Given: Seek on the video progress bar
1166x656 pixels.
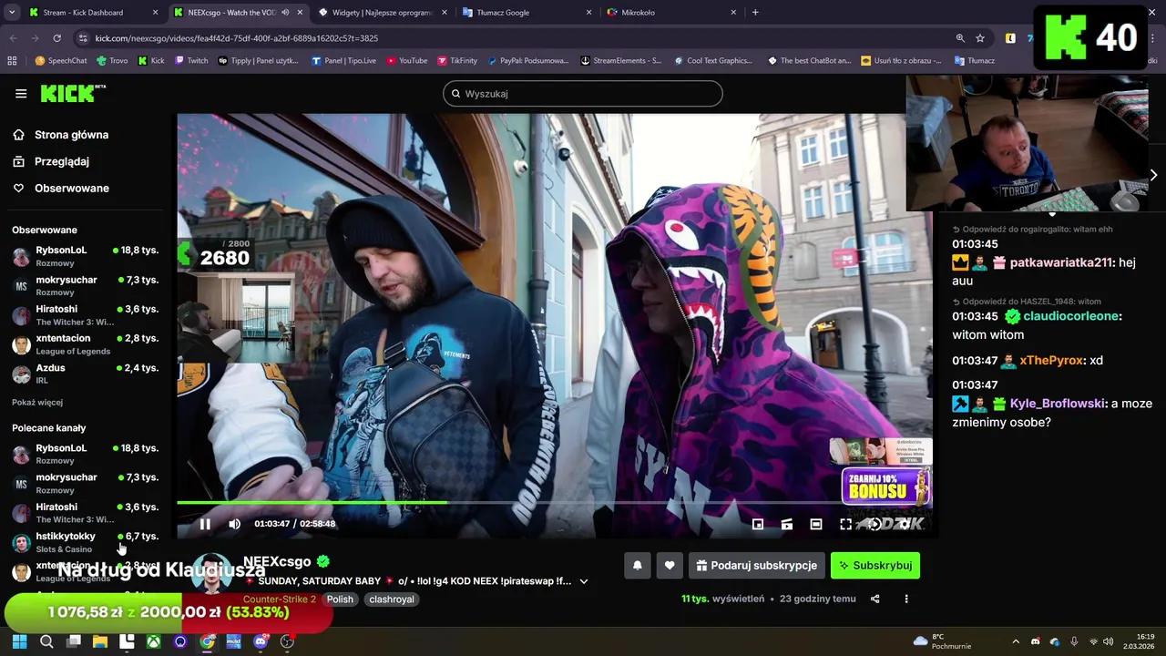Looking at the screenshot, I should pyautogui.click(x=554, y=502).
